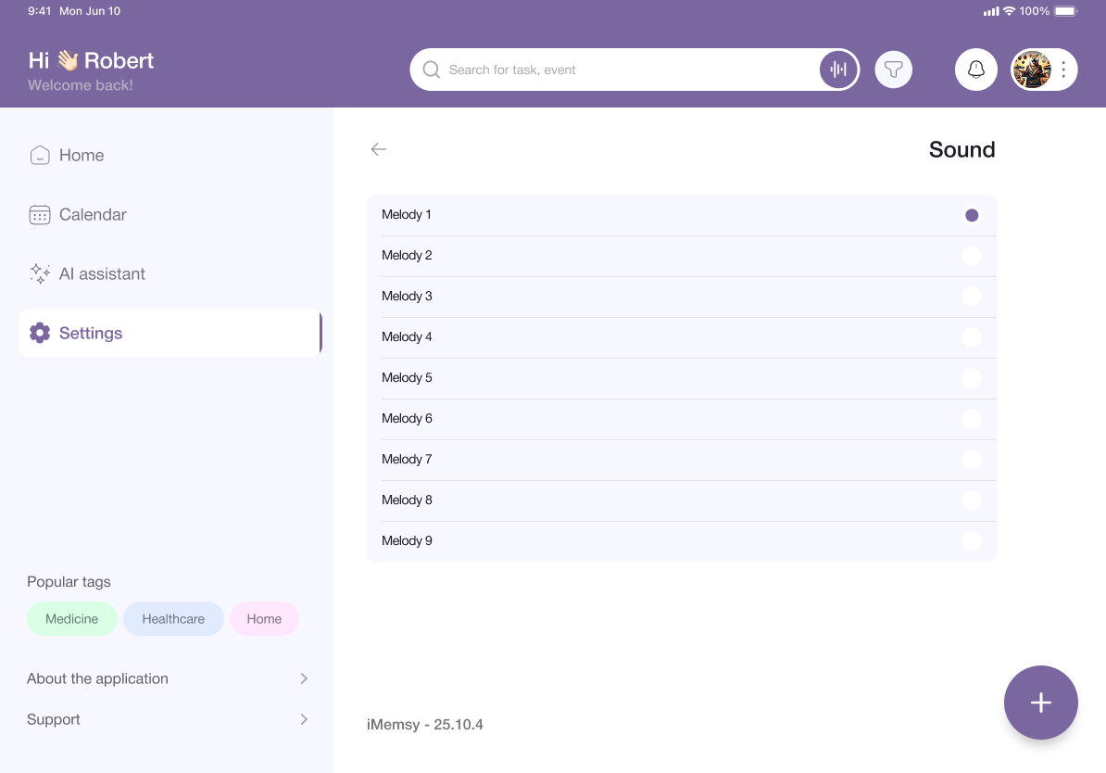This screenshot has width=1106, height=773.
Task: Expand the Support chevron
Action: coord(304,719)
